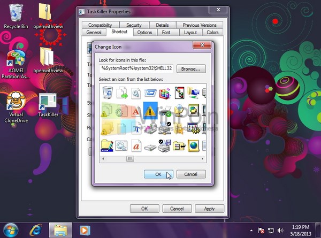Image resolution: width=321 pixels, height=238 pixels.
Task: Click OK in TaskKiller Properties window
Action: point(144,209)
